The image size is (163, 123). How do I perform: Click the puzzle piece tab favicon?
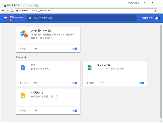5,6
